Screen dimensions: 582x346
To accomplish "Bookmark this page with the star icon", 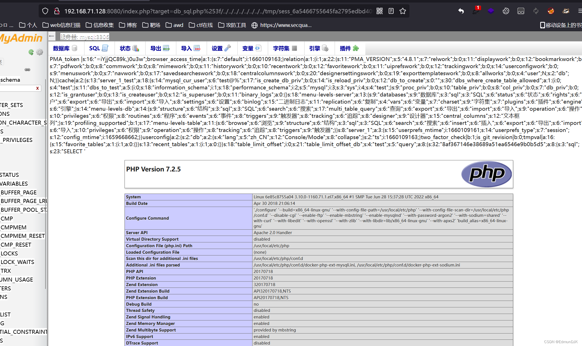I will [403, 11].
